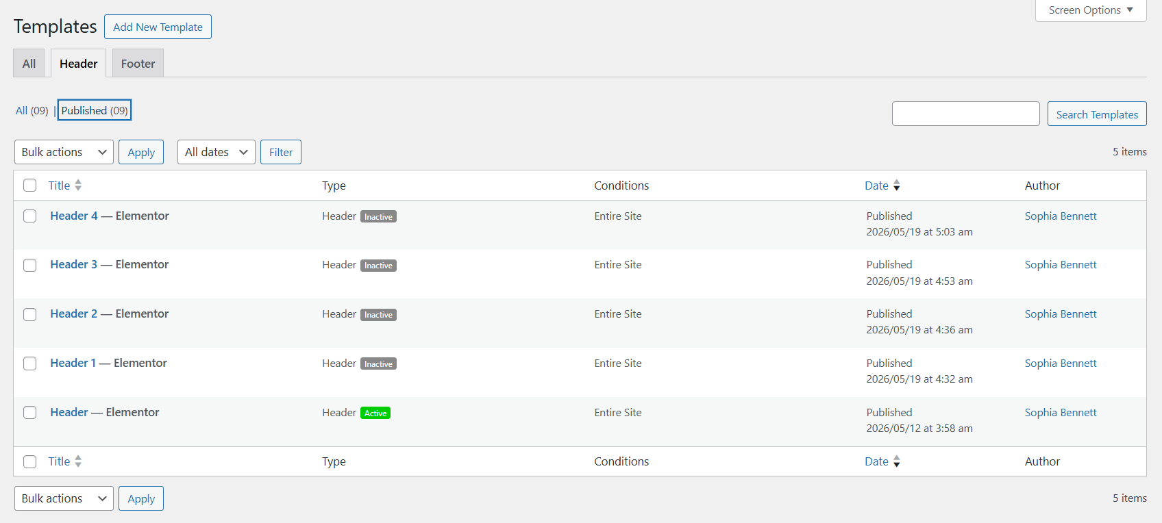
Task: Filter by Published (09) templates
Action: click(x=95, y=110)
